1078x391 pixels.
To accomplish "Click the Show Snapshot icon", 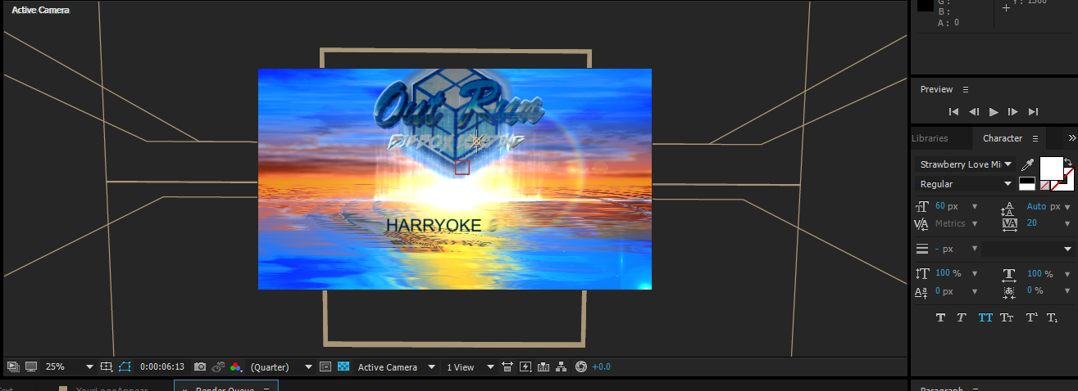I will point(218,367).
